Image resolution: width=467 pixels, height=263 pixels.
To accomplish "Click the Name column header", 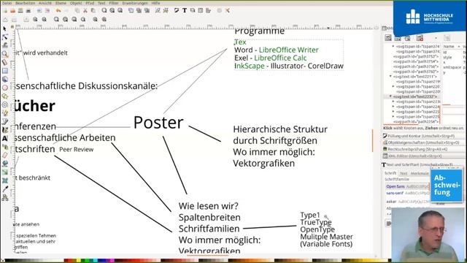I will click(x=451, y=47).
